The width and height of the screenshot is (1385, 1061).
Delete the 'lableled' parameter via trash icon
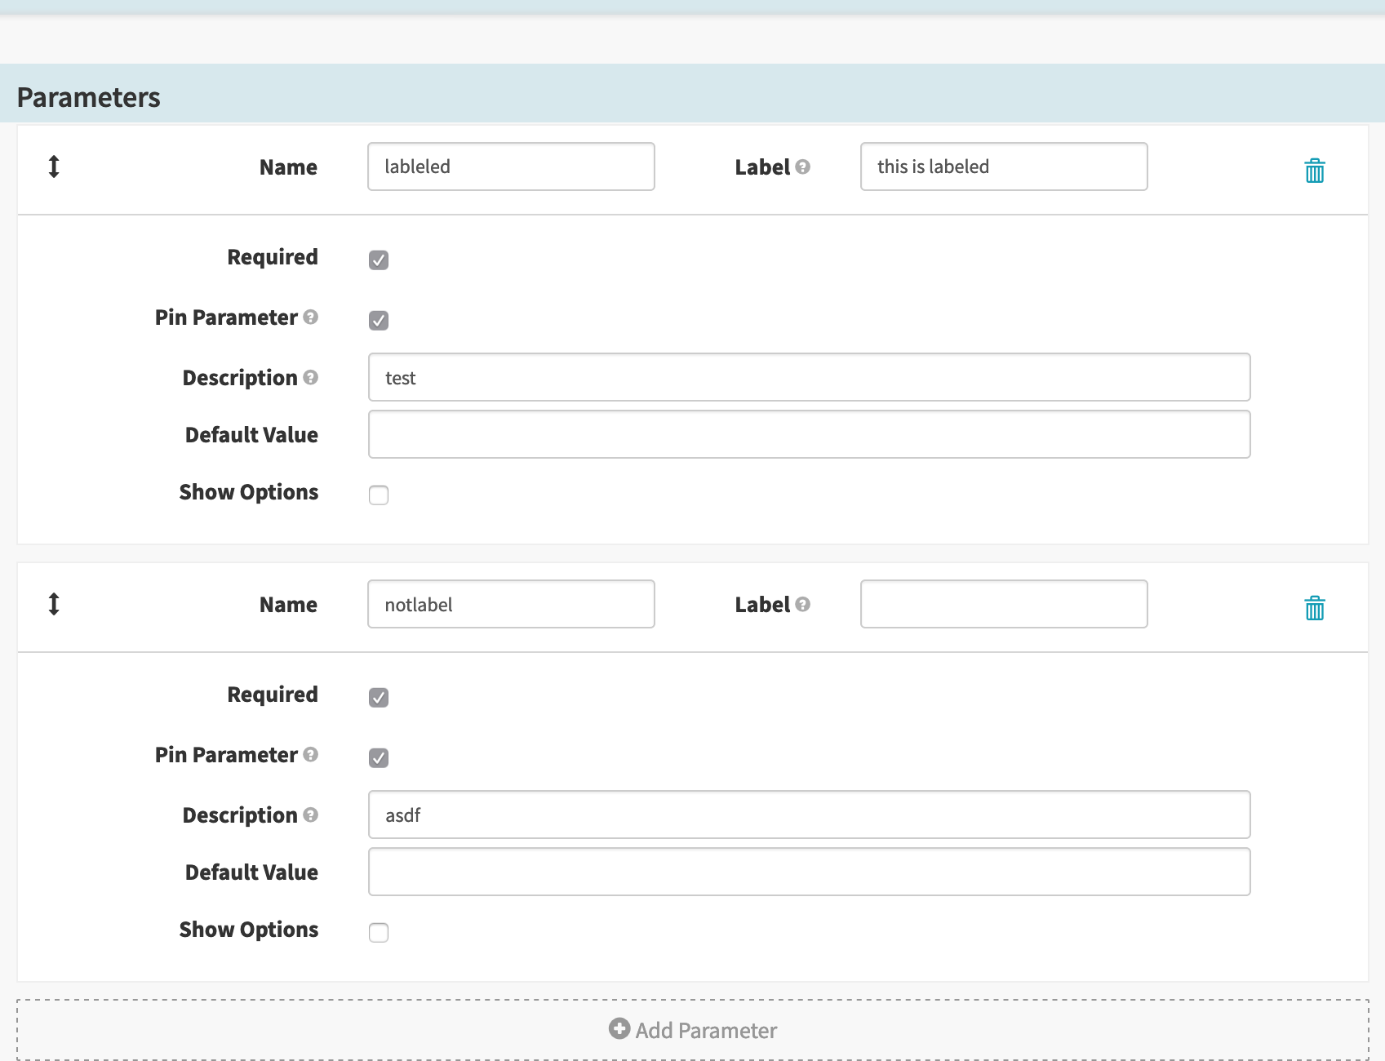tap(1314, 170)
